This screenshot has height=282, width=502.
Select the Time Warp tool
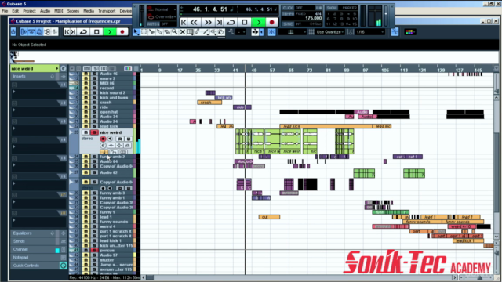click(x=190, y=32)
